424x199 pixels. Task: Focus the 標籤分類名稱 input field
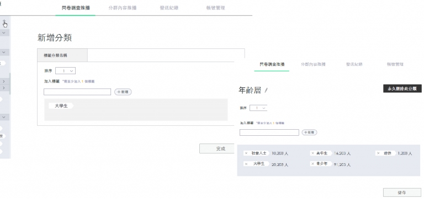point(166,56)
